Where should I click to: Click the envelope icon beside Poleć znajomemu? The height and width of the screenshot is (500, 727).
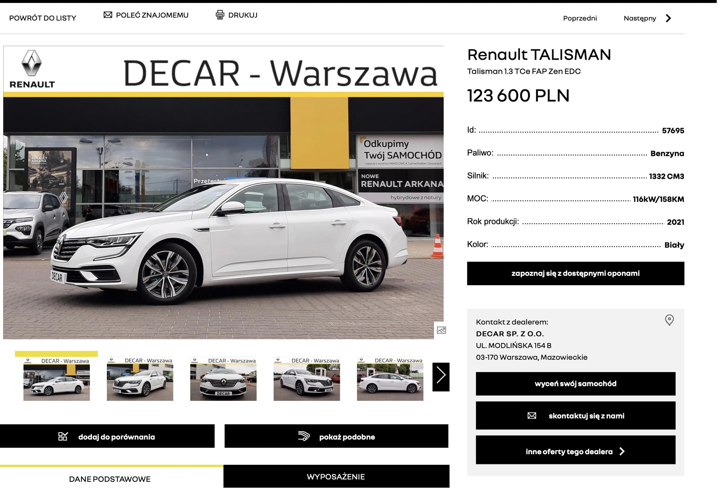108,15
